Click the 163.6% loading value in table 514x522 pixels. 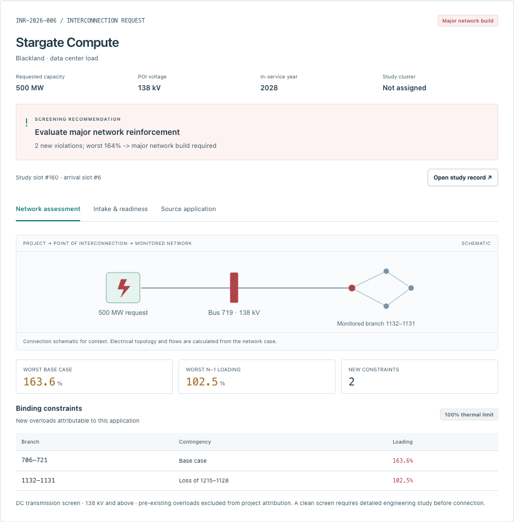[402, 460]
